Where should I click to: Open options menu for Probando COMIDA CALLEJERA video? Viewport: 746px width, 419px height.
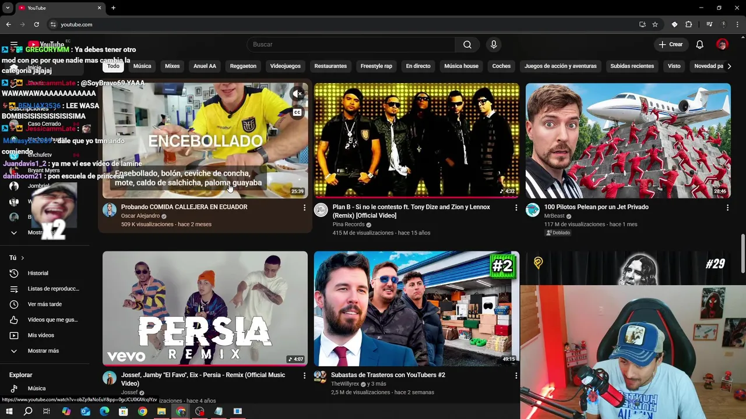point(304,208)
